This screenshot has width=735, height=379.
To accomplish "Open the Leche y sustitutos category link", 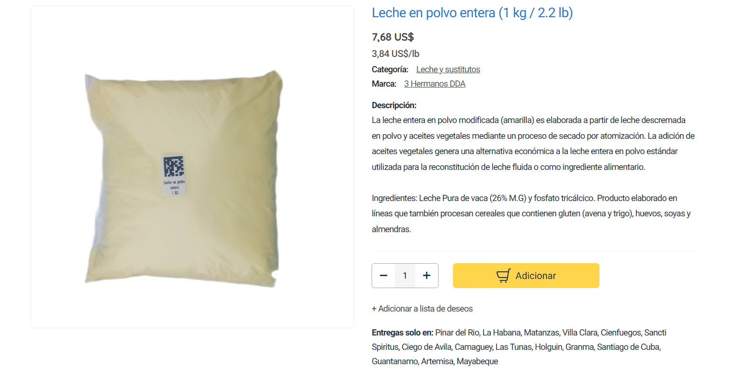I will tap(448, 69).
